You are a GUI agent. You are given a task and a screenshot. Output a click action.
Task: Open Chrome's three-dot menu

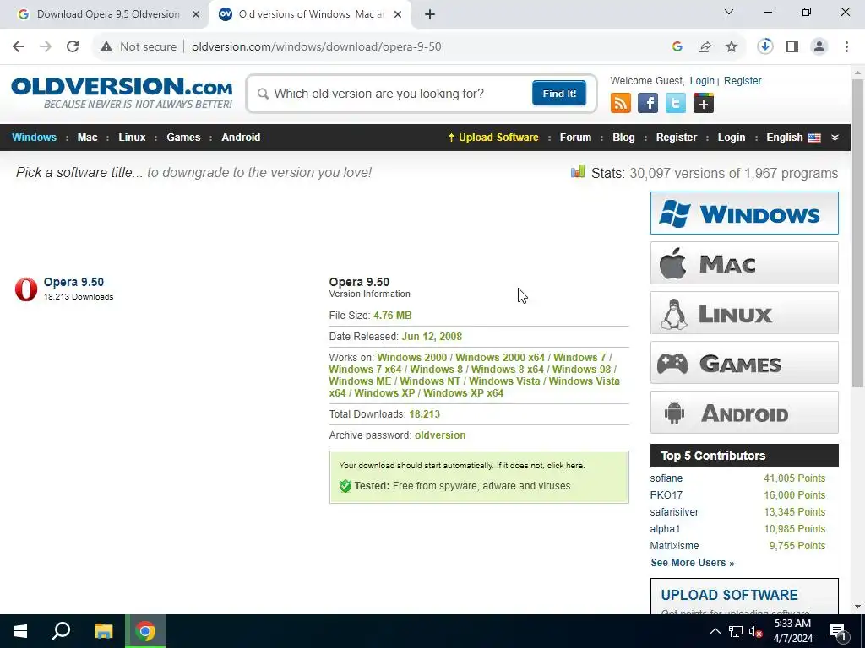pos(846,47)
